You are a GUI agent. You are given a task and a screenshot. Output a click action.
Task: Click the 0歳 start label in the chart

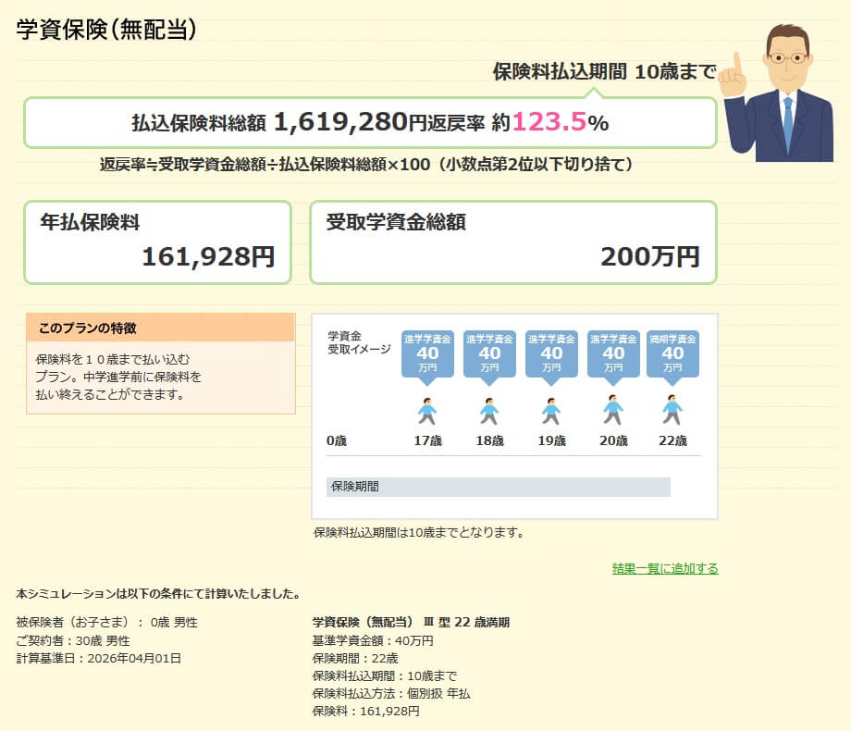point(337,440)
